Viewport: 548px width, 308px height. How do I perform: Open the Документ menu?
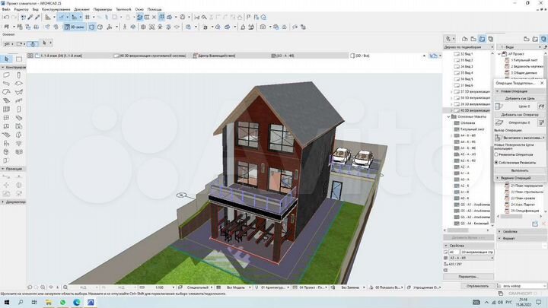tap(81, 9)
